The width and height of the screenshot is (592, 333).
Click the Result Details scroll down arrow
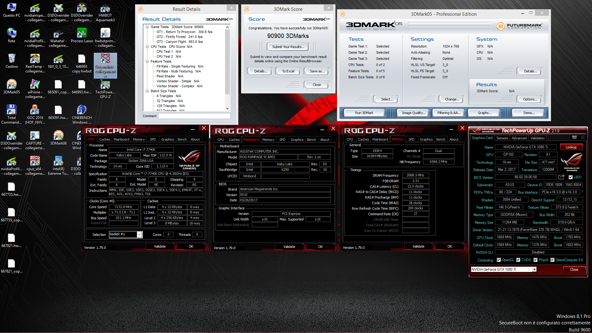coord(227,108)
